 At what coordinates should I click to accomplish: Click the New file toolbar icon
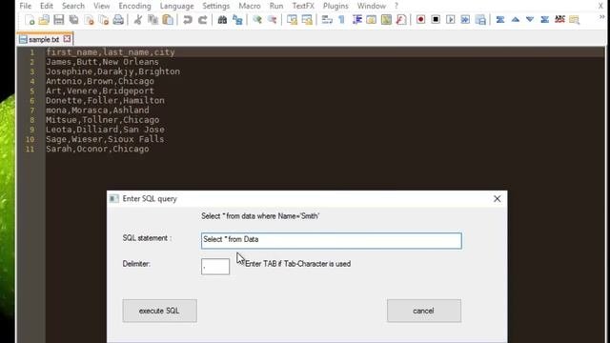click(30, 19)
